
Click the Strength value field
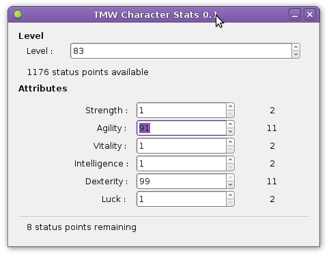(x=182, y=111)
